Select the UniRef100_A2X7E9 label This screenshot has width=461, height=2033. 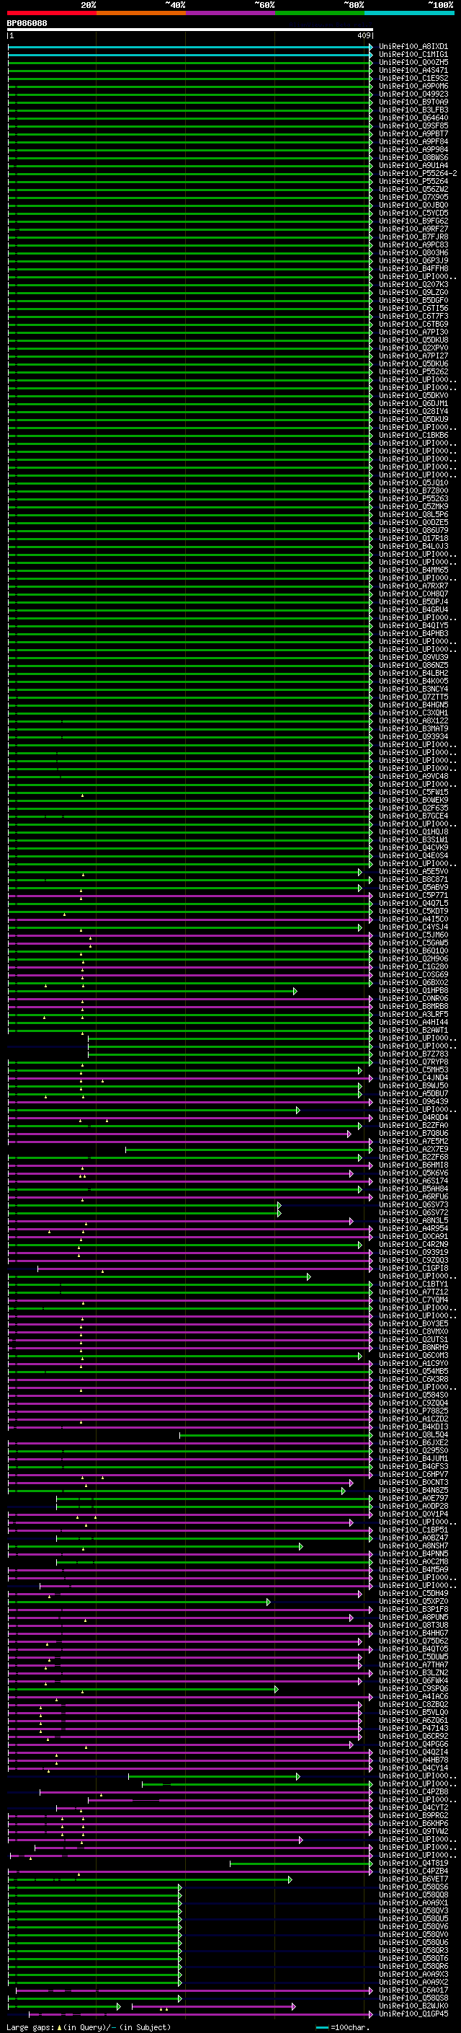413,1150
